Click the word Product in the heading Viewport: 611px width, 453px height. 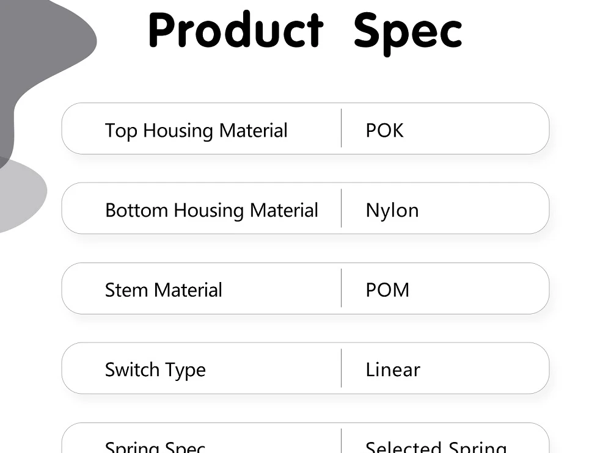tap(235, 31)
